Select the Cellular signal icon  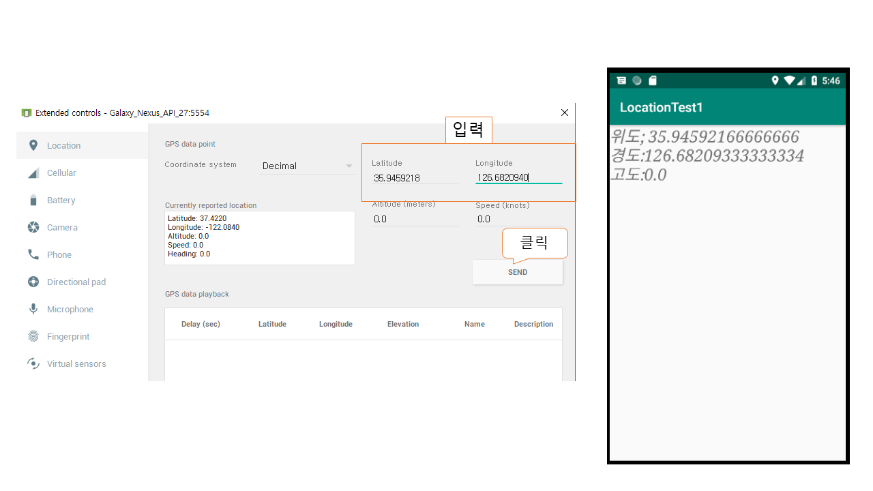33,173
